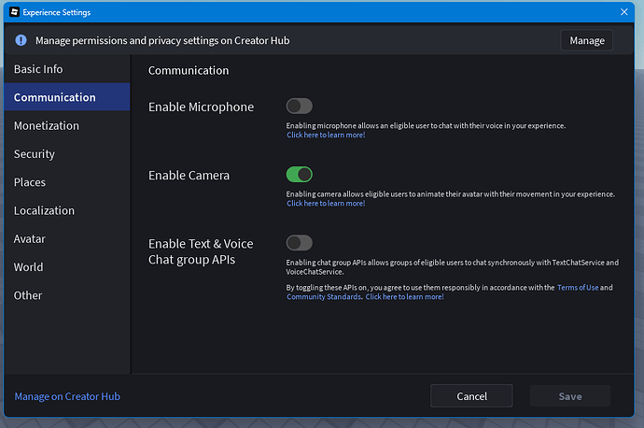The height and width of the screenshot is (428, 644).
Task: Click the Save button
Action: [570, 396]
